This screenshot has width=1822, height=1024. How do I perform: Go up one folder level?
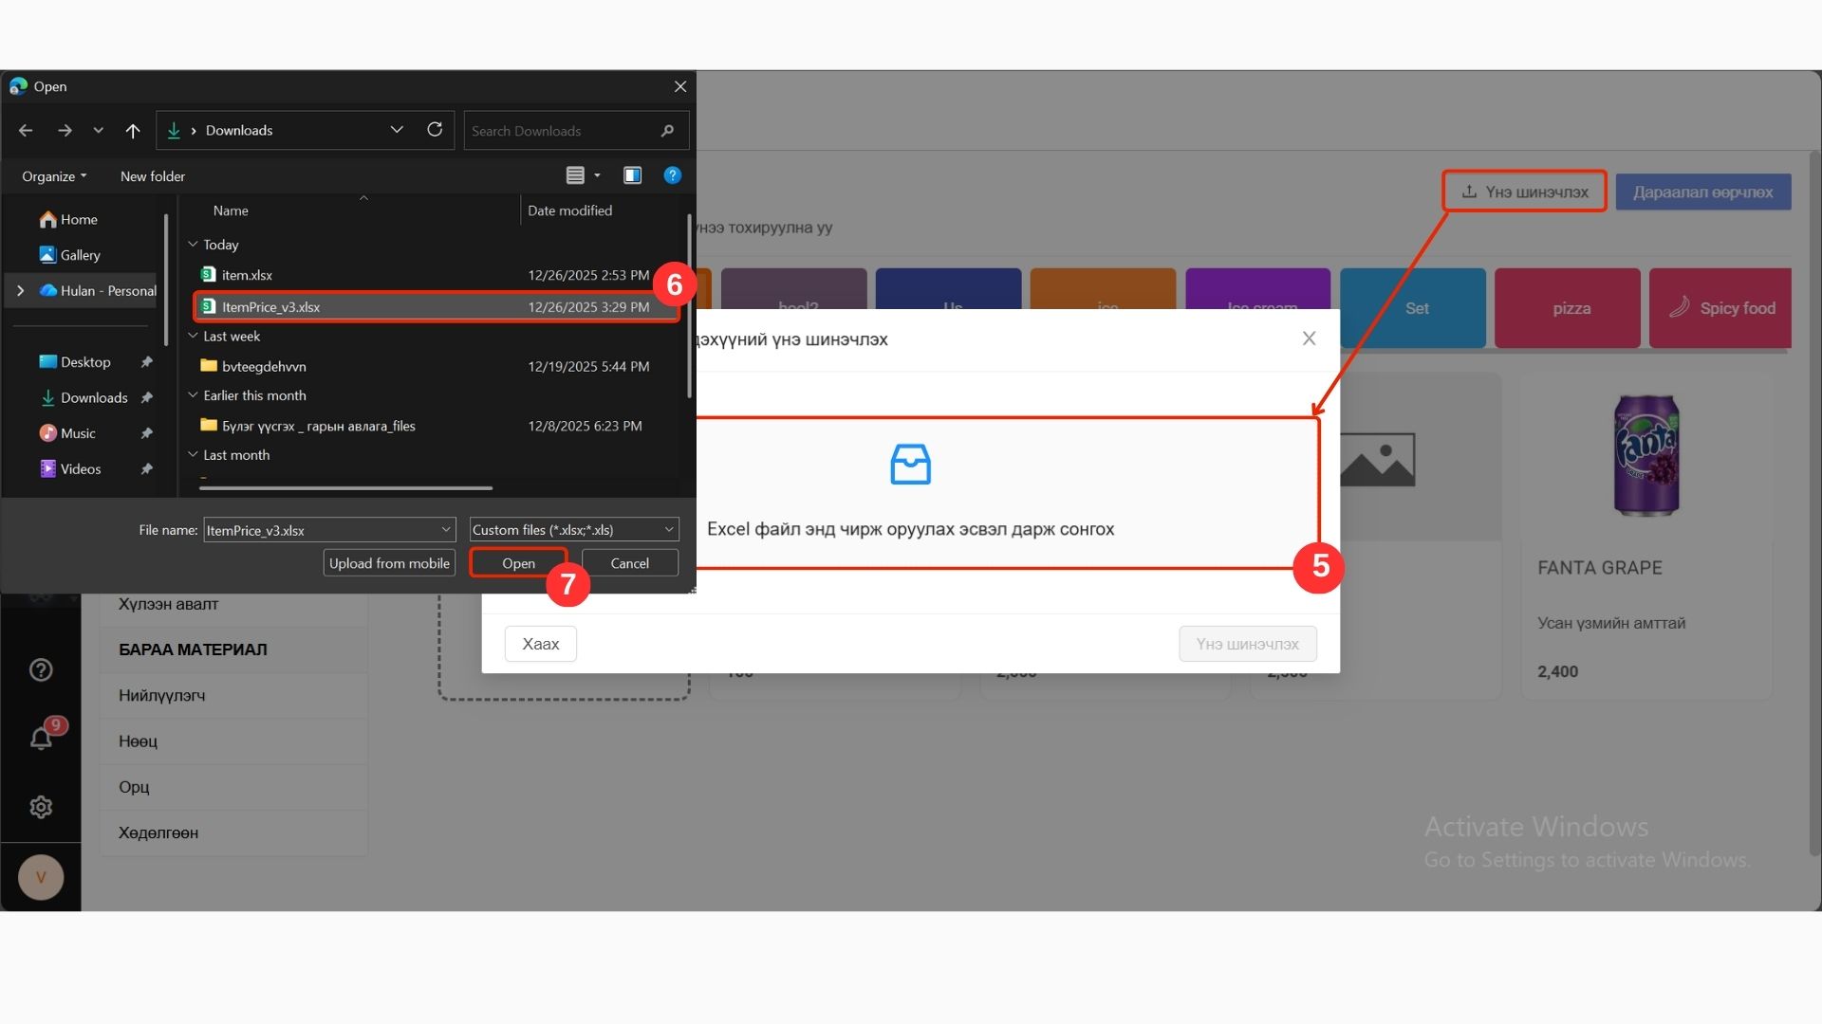(x=133, y=131)
